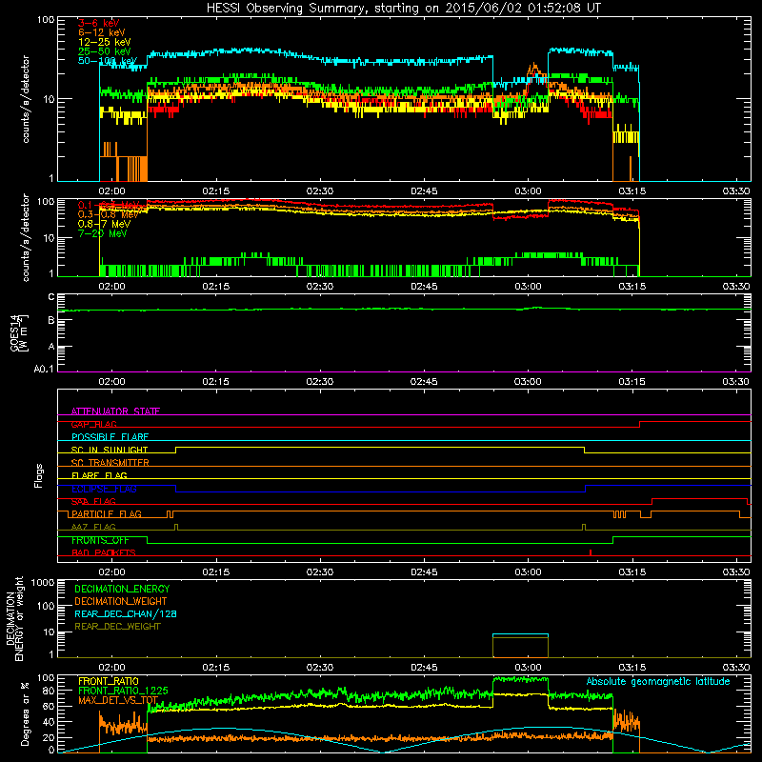762x762 pixels.
Task: Click the 7-20 MeV legend label
Action: click(103, 233)
